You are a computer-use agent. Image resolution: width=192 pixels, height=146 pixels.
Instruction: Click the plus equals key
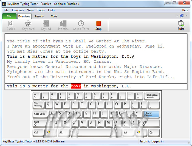click(139, 96)
